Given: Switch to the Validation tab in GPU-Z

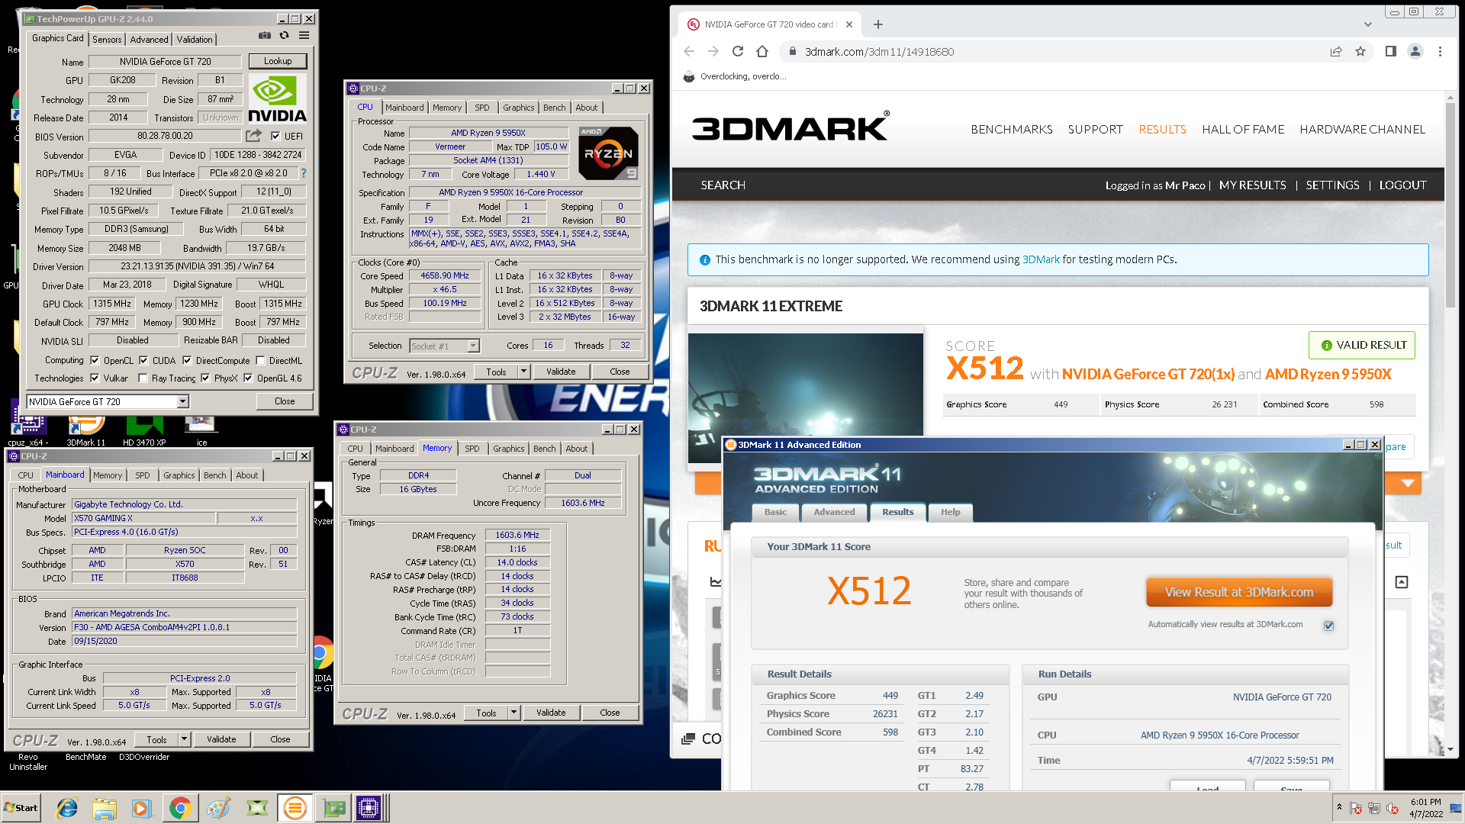Looking at the screenshot, I should [x=195, y=39].
